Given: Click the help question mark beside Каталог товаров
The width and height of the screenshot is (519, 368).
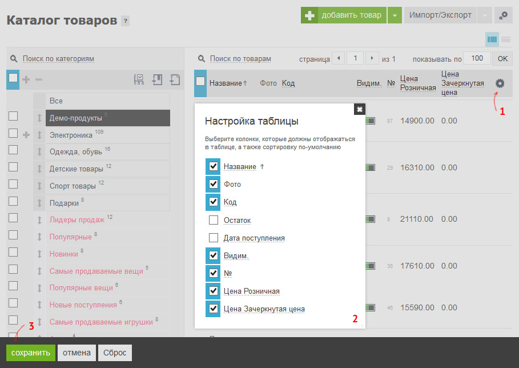Looking at the screenshot, I should pyautogui.click(x=125, y=21).
